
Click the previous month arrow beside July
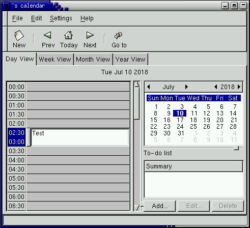pyautogui.click(x=149, y=87)
